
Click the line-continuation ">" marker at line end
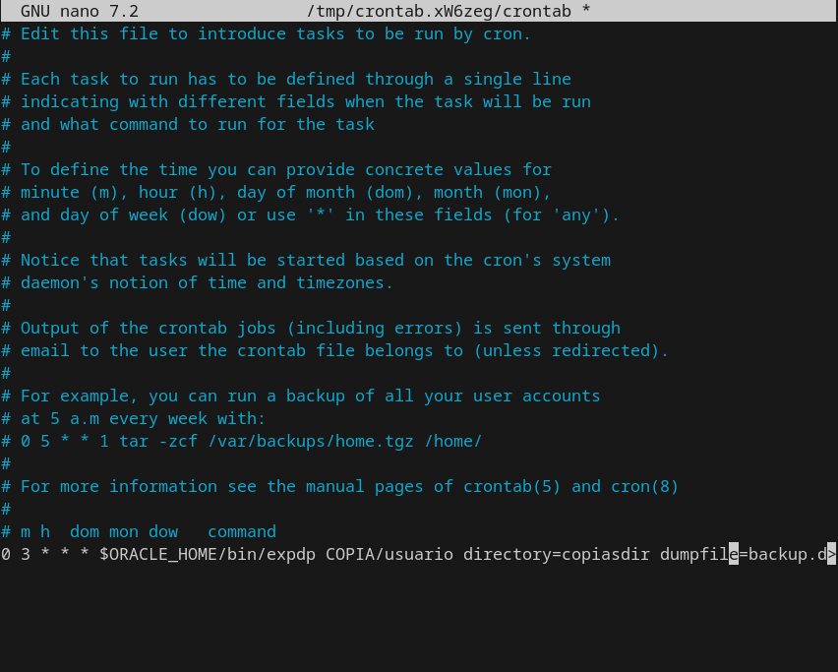coord(832,555)
